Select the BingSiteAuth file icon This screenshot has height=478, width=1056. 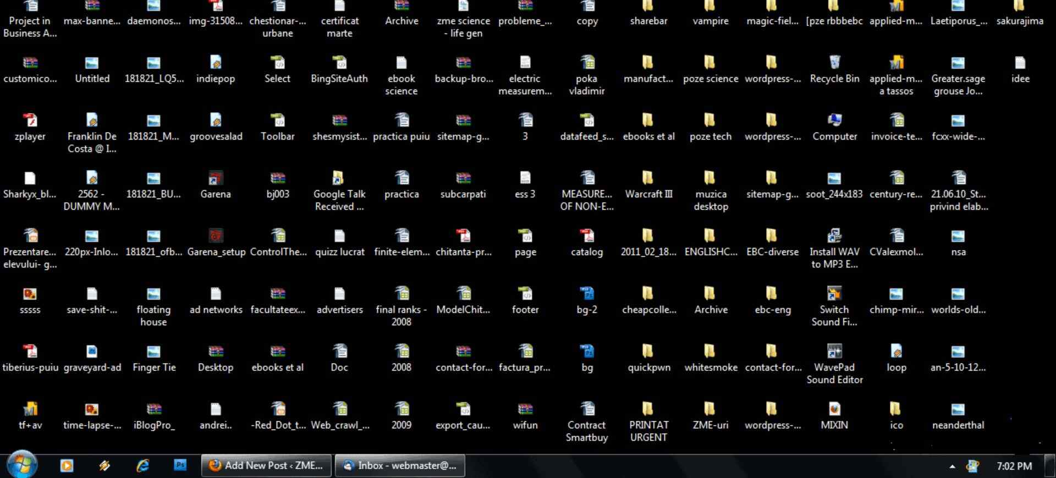pos(339,69)
